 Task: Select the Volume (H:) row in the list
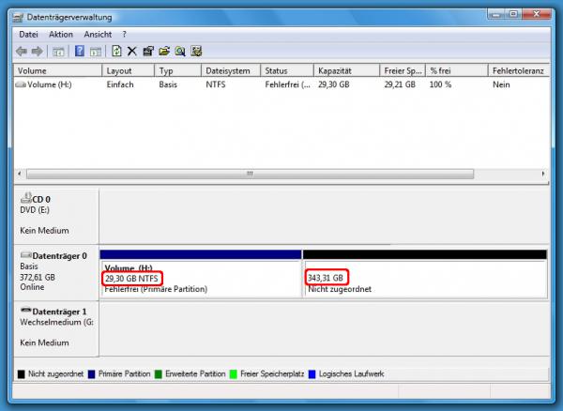pos(281,84)
